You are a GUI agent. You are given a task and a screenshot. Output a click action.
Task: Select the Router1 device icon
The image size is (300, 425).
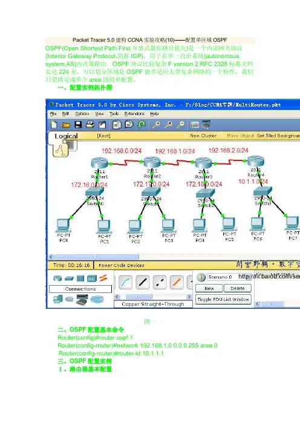[x=100, y=163]
